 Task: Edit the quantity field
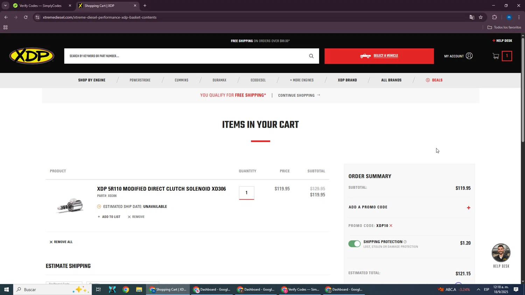pos(246,193)
